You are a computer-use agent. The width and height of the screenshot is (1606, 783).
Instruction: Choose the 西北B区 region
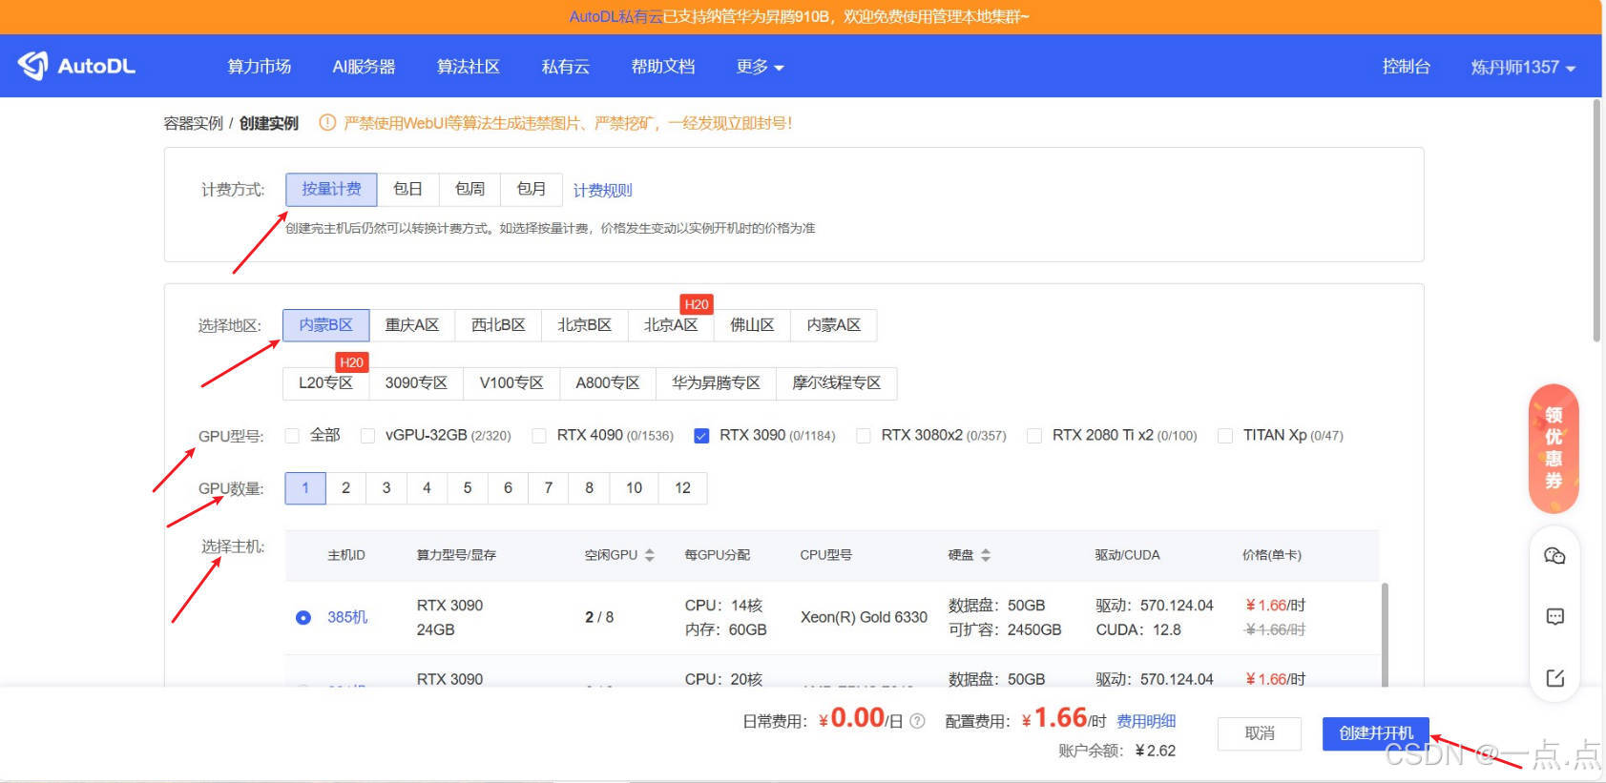click(x=498, y=325)
